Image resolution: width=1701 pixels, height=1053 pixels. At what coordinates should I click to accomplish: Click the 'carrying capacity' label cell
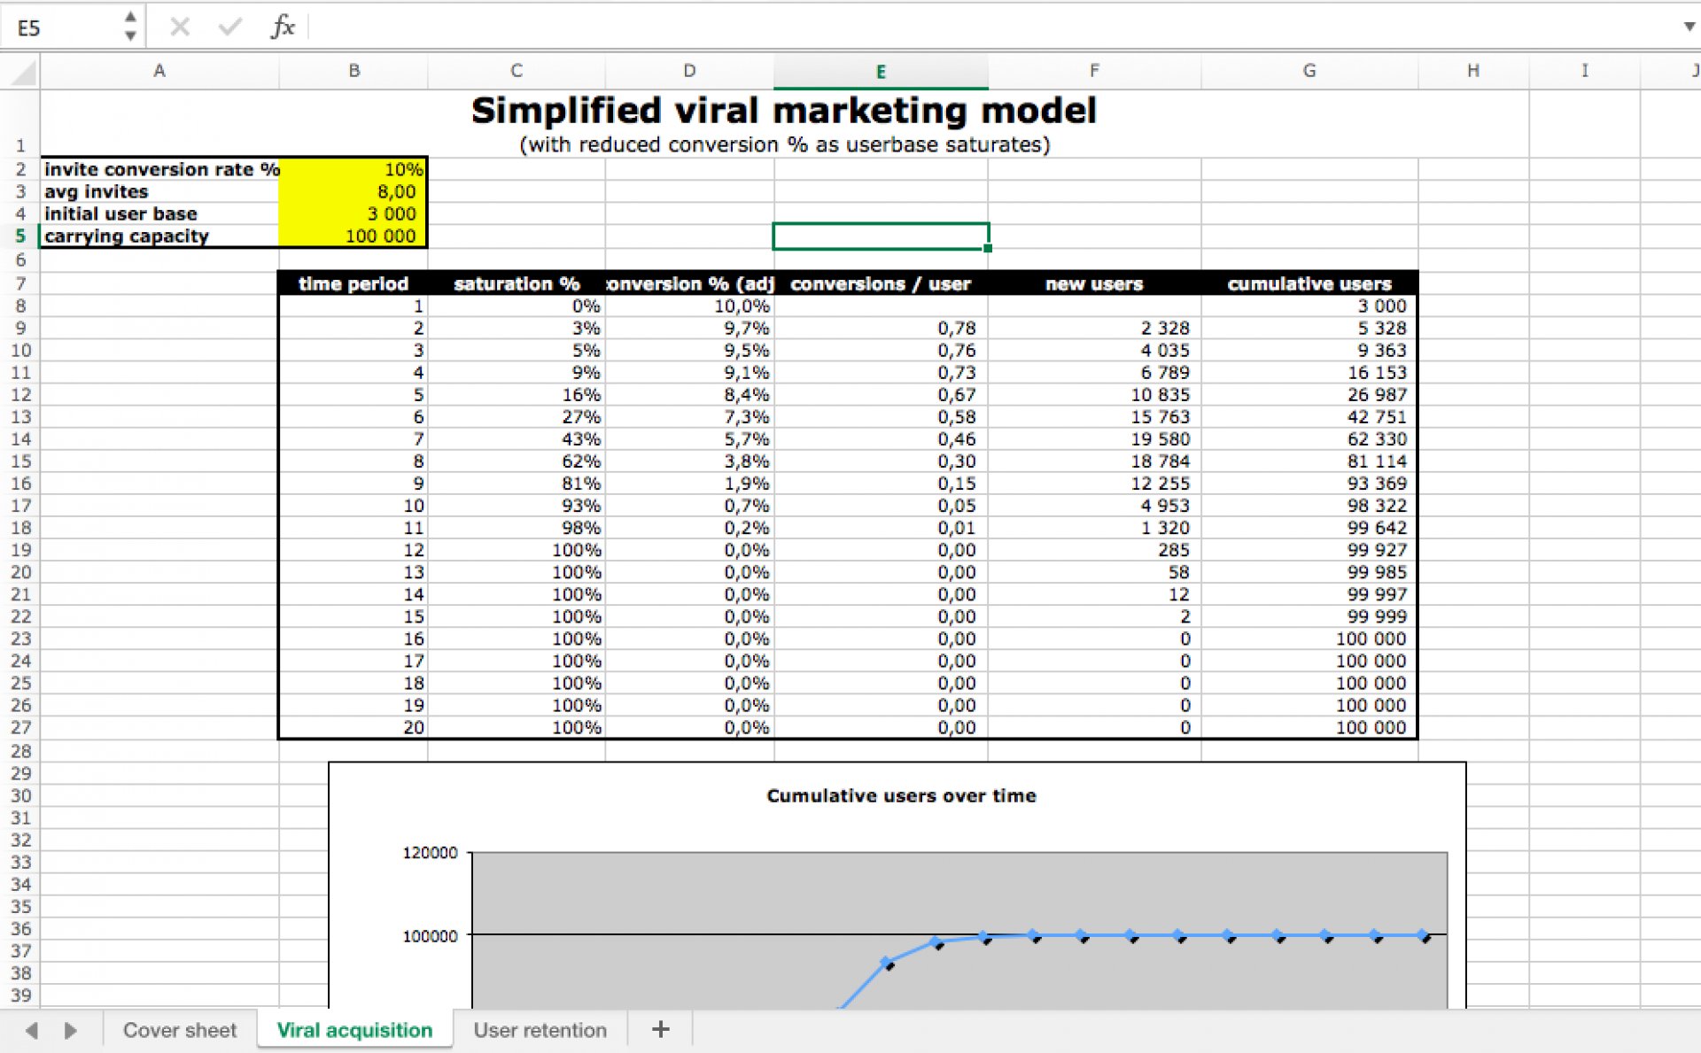coord(159,236)
